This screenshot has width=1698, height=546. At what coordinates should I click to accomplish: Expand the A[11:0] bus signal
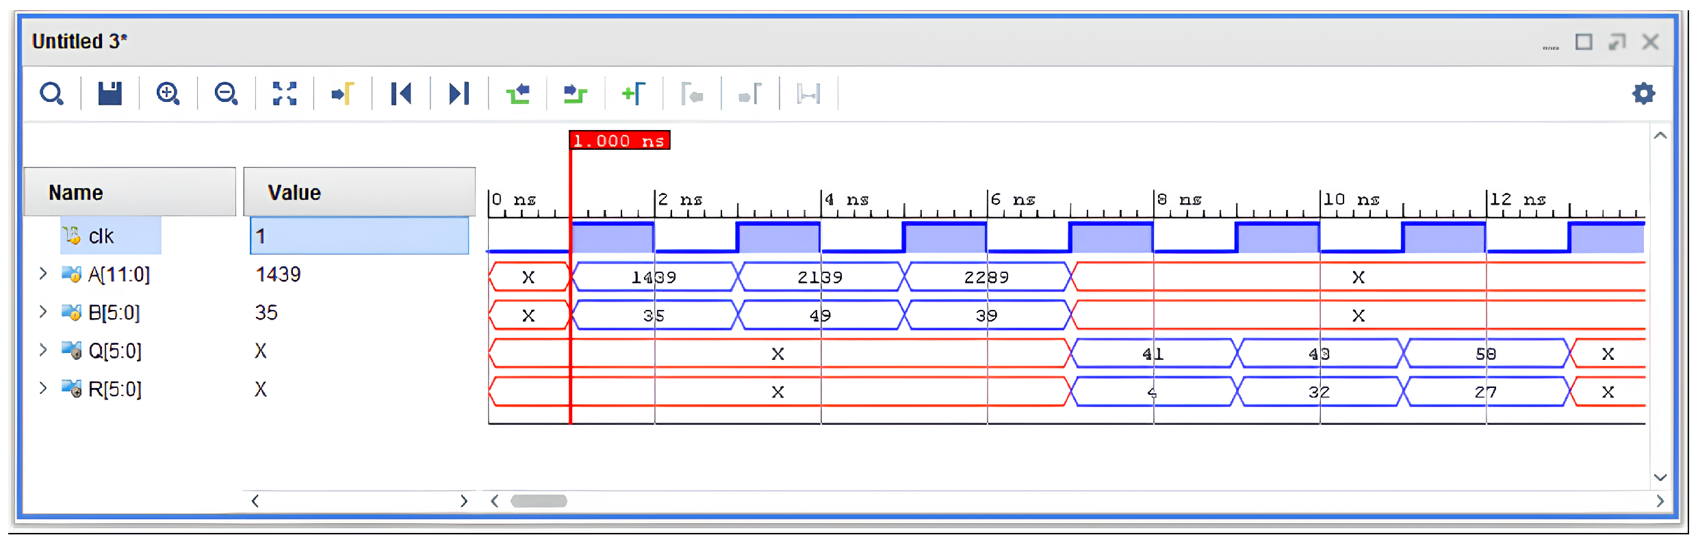[43, 274]
